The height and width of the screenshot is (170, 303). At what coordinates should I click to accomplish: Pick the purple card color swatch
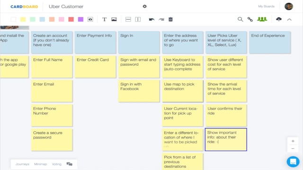coord(80,19)
